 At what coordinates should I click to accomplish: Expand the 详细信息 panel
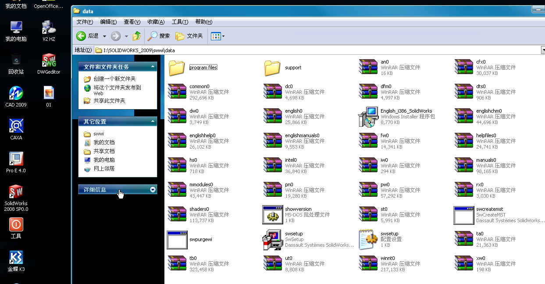point(153,190)
